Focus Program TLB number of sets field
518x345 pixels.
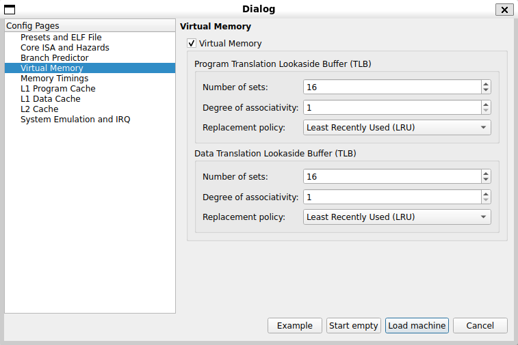(392, 87)
